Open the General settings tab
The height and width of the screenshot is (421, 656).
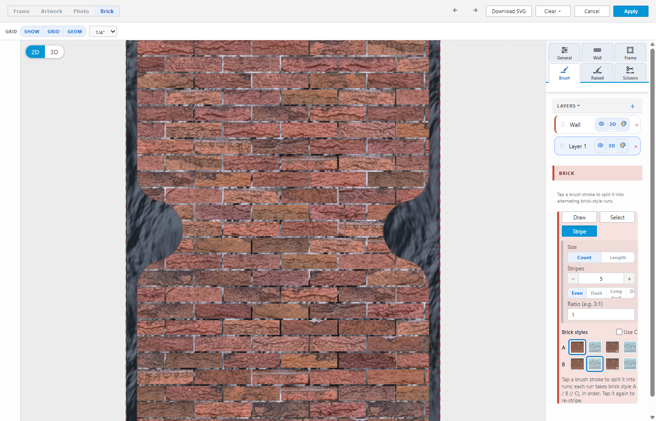(564, 53)
